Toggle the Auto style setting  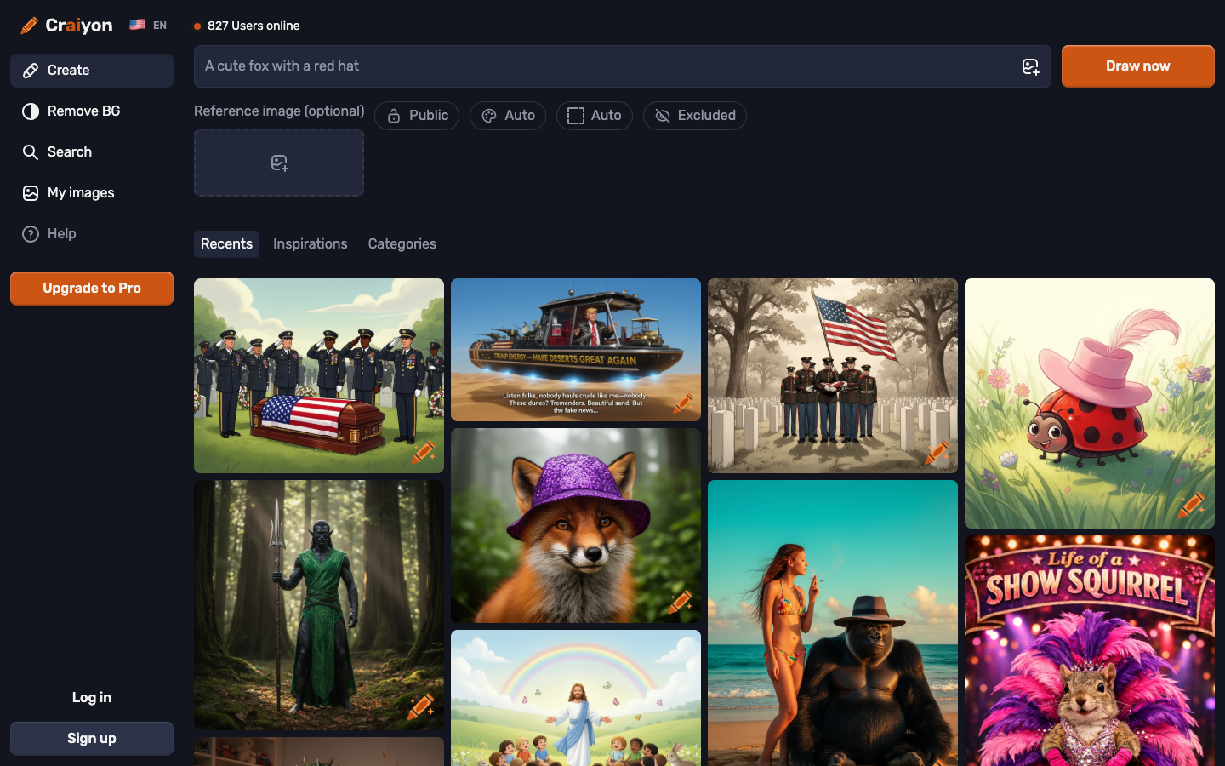pyautogui.click(x=507, y=115)
